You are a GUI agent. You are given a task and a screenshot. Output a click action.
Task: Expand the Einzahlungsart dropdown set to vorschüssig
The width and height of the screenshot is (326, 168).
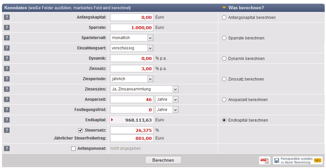coord(132,48)
